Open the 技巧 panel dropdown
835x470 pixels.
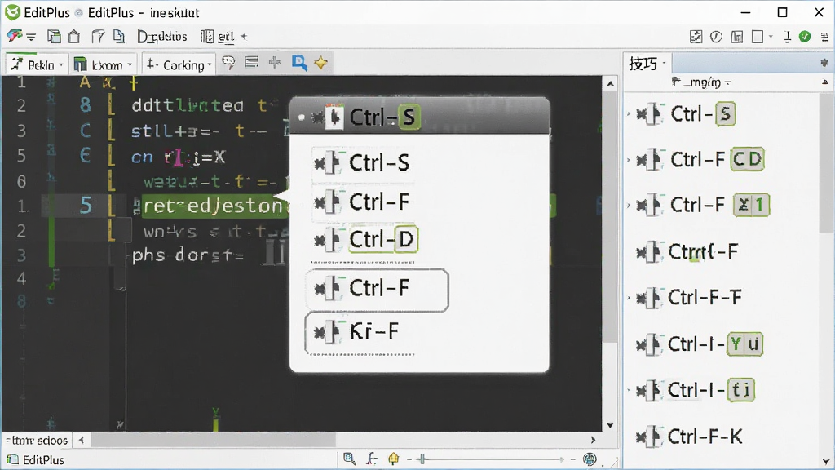click(x=664, y=64)
